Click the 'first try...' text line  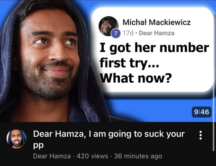[129, 63]
